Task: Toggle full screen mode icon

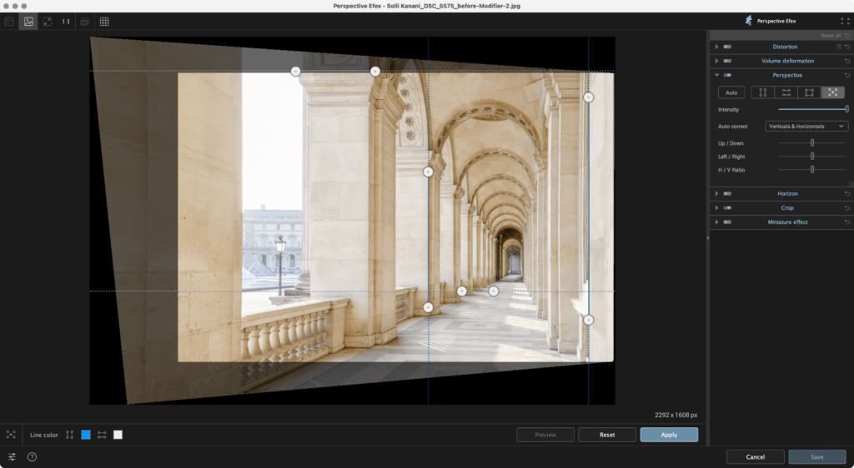Action: pyautogui.click(x=845, y=21)
